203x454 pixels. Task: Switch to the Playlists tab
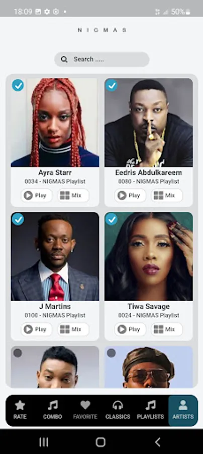[x=150, y=410]
